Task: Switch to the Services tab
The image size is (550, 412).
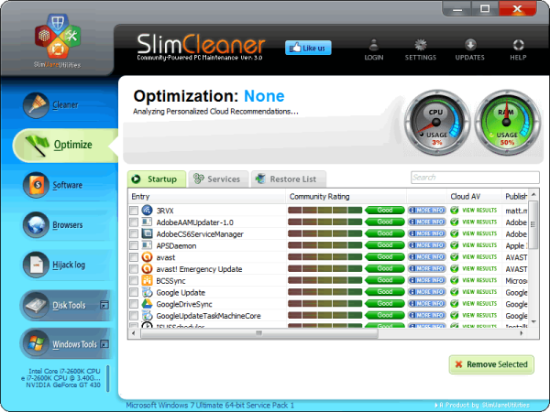Action: pyautogui.click(x=218, y=179)
